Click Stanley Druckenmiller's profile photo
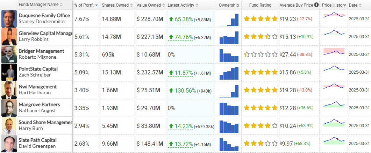Viewport: 371px width, 153px height. 9,19
